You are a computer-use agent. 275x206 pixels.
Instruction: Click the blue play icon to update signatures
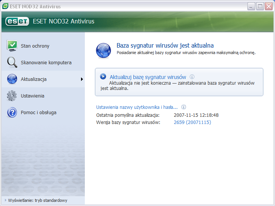click(x=103, y=76)
